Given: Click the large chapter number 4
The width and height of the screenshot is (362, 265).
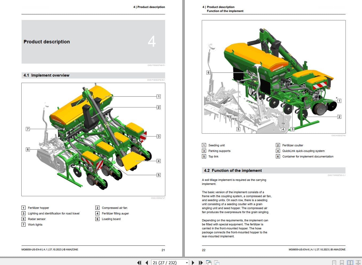Looking at the screenshot, I should (152, 42).
